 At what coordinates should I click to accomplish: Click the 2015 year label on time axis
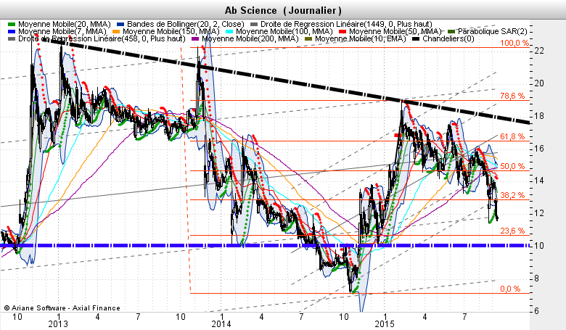coord(385,324)
